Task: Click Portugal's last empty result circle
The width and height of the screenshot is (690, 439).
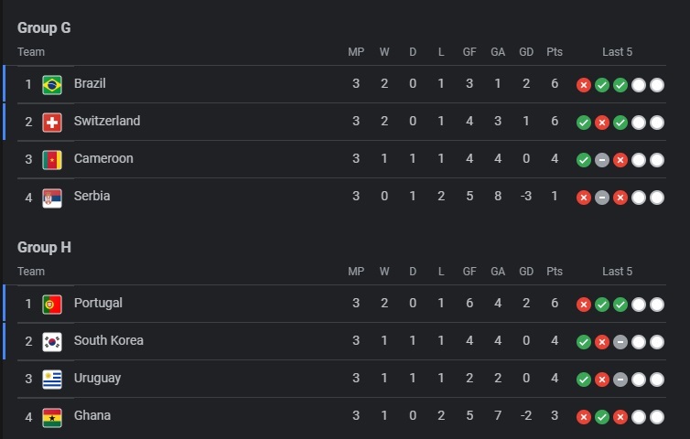Action: point(657,305)
